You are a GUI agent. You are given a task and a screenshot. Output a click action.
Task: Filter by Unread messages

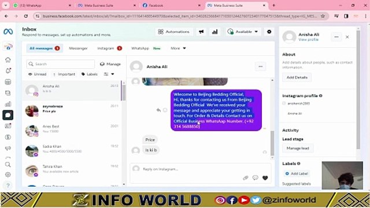tap(37, 74)
